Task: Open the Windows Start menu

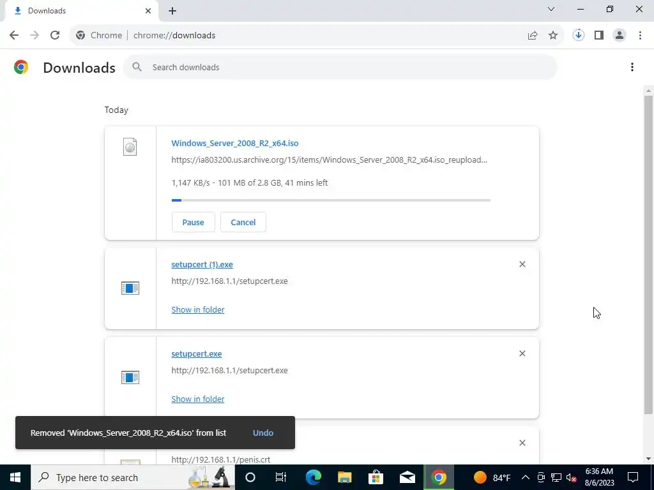Action: [x=15, y=477]
